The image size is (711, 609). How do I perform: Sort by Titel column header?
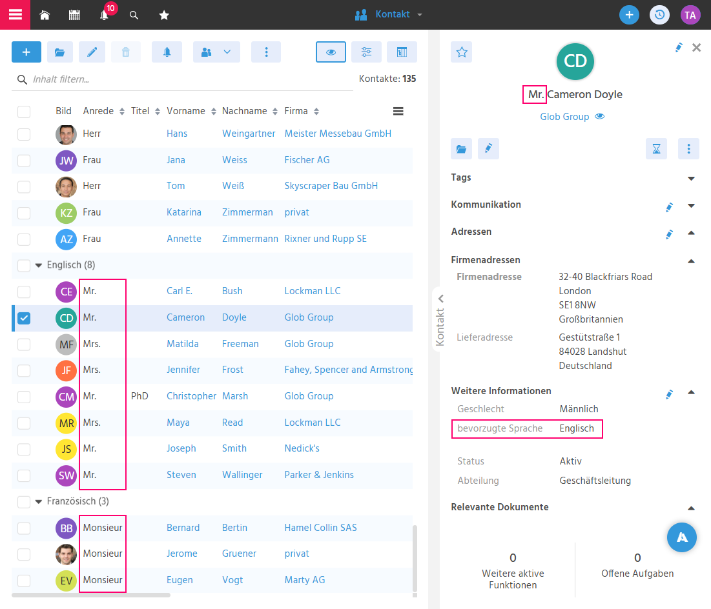145,111
